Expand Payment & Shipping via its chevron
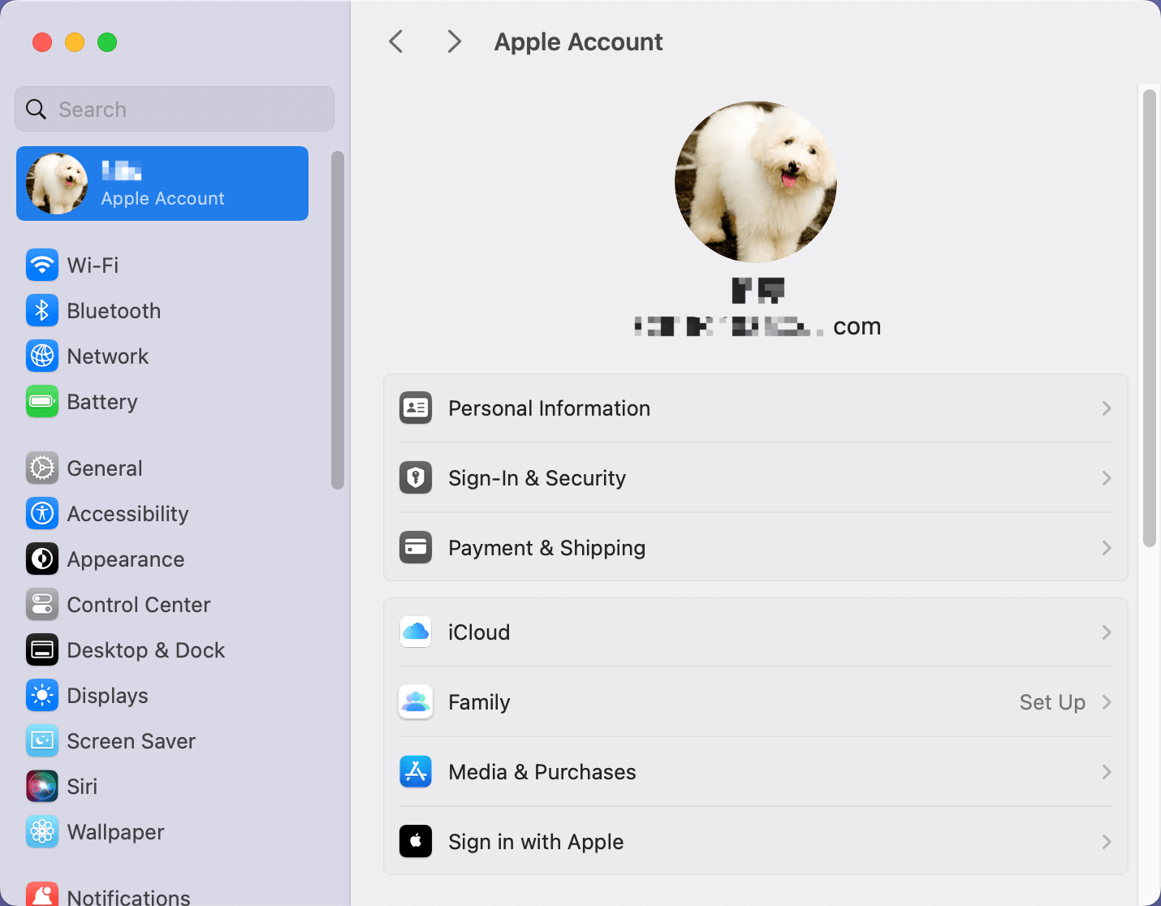 point(1106,548)
